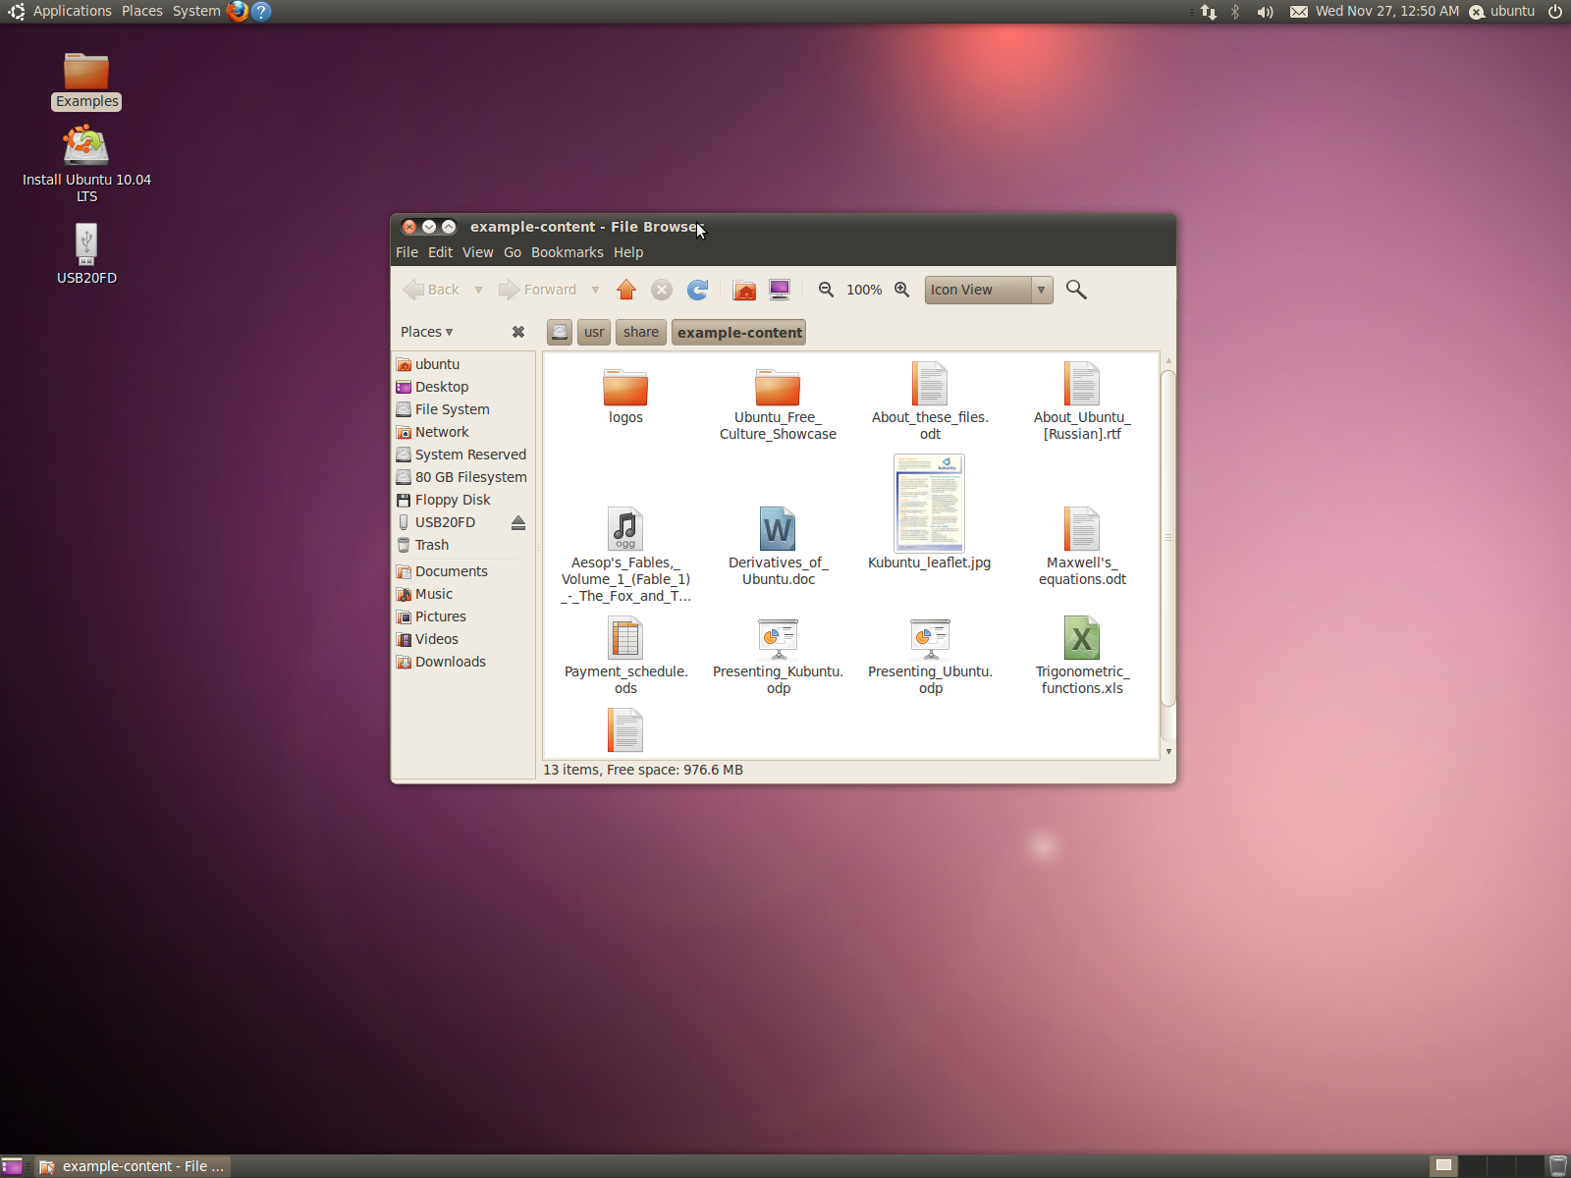The image size is (1571, 1178).
Task: Open the Bluetooth indicator menu
Action: (x=1236, y=12)
